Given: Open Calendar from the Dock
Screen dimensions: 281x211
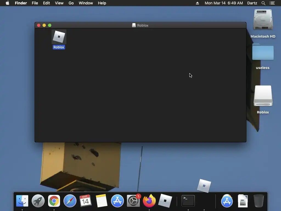Looking at the screenshot, I should tap(86, 201).
